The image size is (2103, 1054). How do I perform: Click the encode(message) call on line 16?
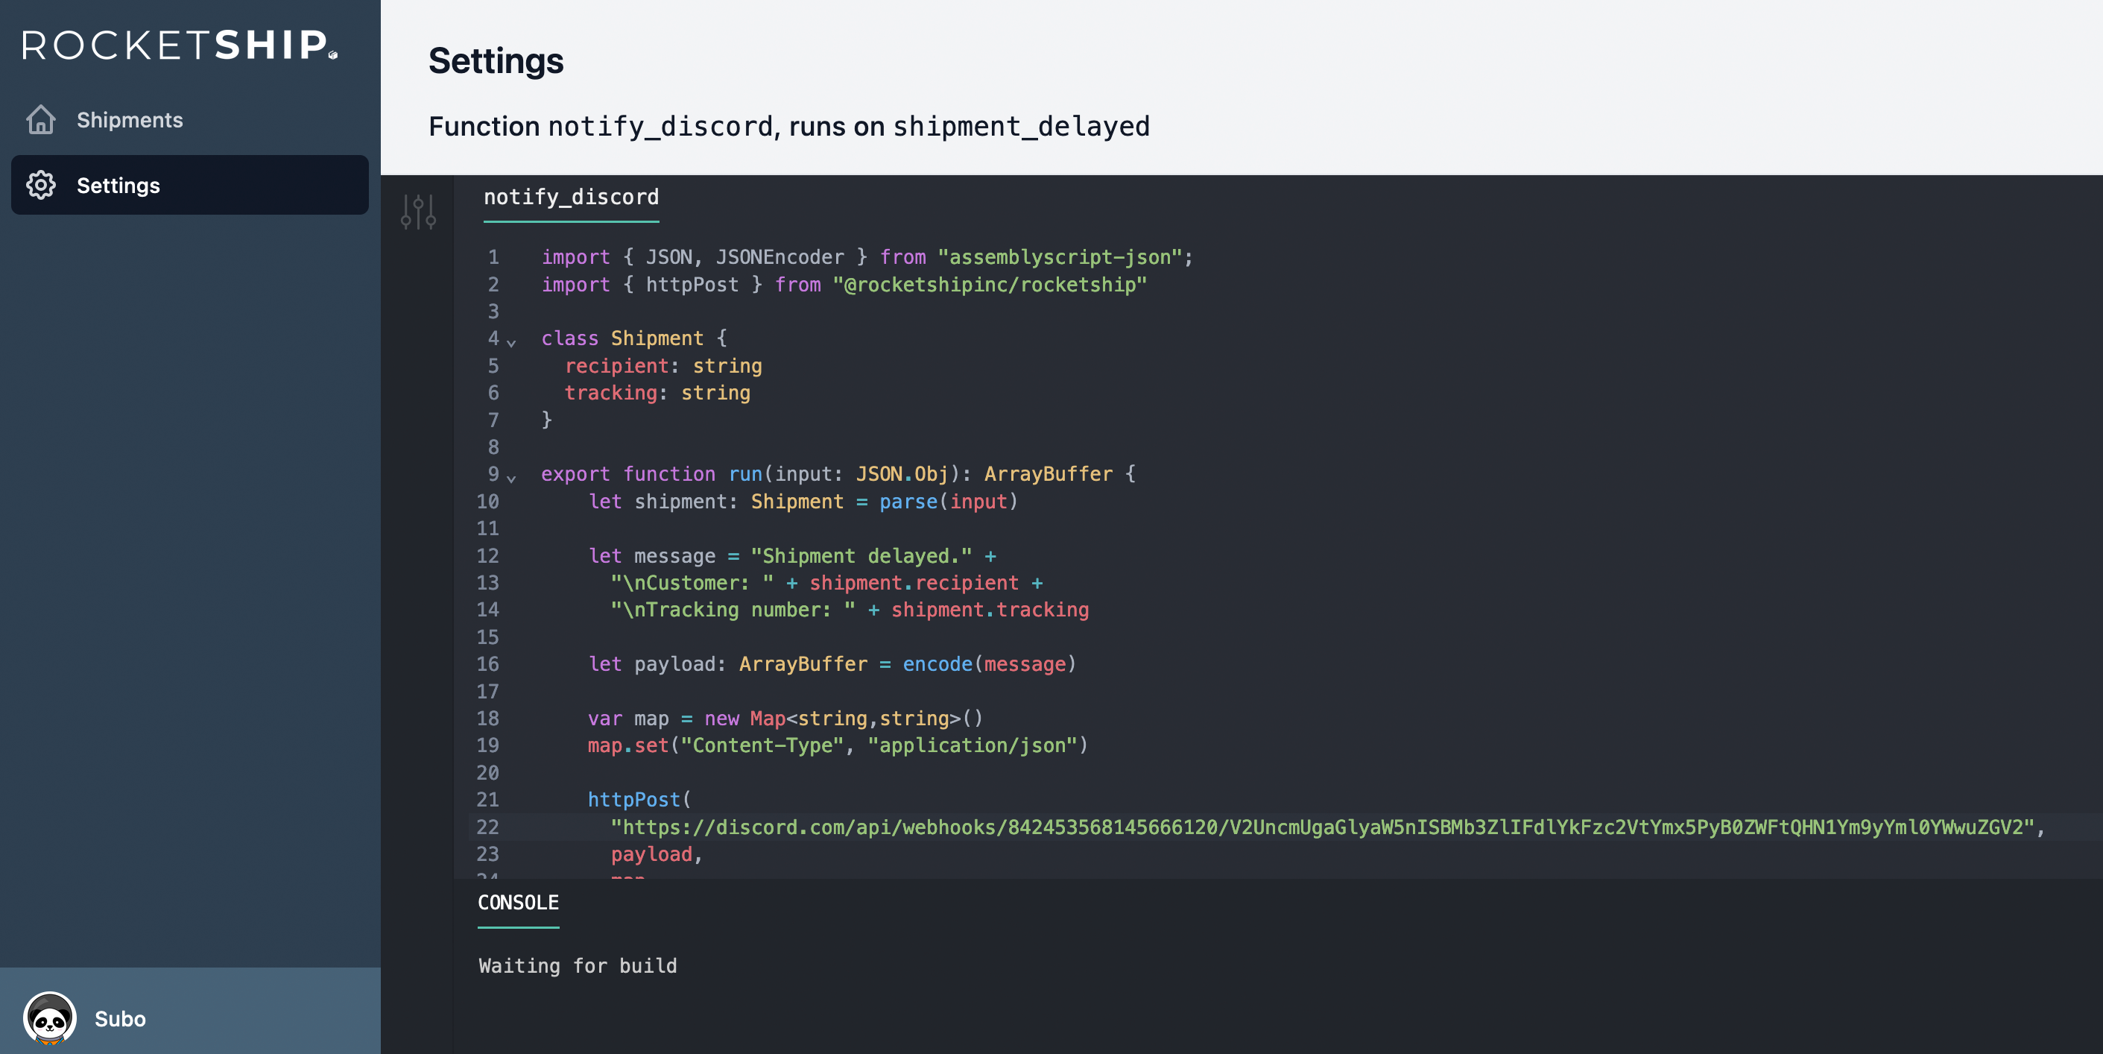tap(989, 663)
